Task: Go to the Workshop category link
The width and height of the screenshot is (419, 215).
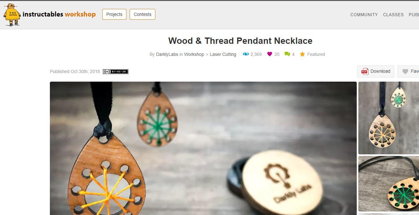Action: (x=194, y=54)
